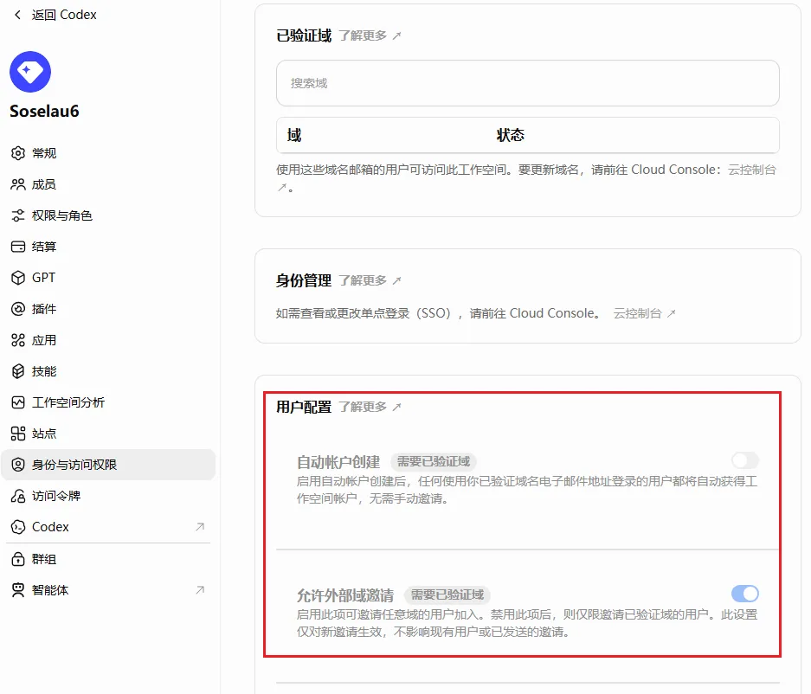Open the 成员 page
The image size is (811, 694).
pyautogui.click(x=108, y=184)
